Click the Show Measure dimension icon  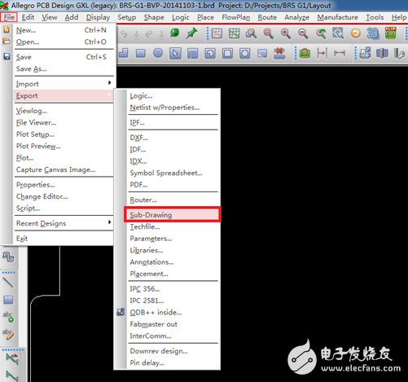(x=340, y=53)
